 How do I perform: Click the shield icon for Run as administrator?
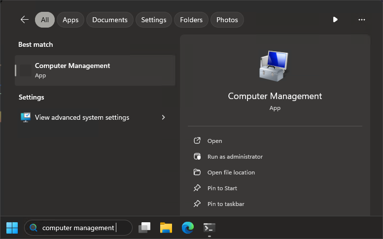197,156
